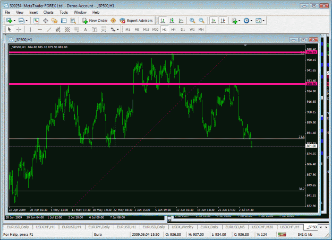Zoom in on the chart
Viewport: 332px width, 240px height.
tap(192, 21)
